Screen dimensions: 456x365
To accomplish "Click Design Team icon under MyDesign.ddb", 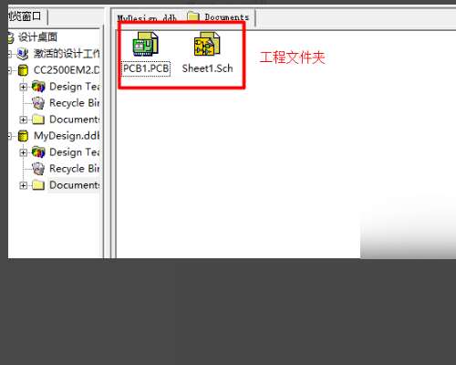I will click(38, 152).
